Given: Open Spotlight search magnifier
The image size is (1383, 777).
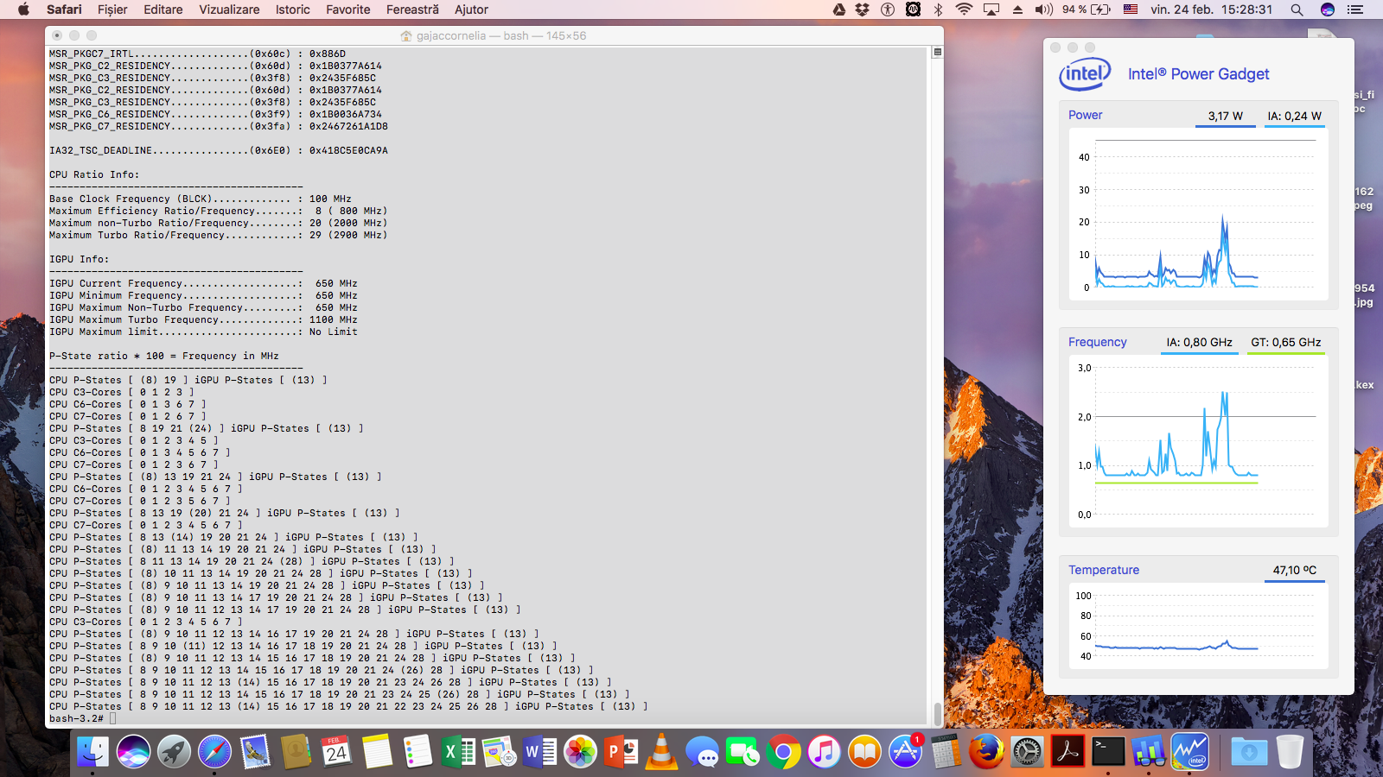Looking at the screenshot, I should point(1297,9).
